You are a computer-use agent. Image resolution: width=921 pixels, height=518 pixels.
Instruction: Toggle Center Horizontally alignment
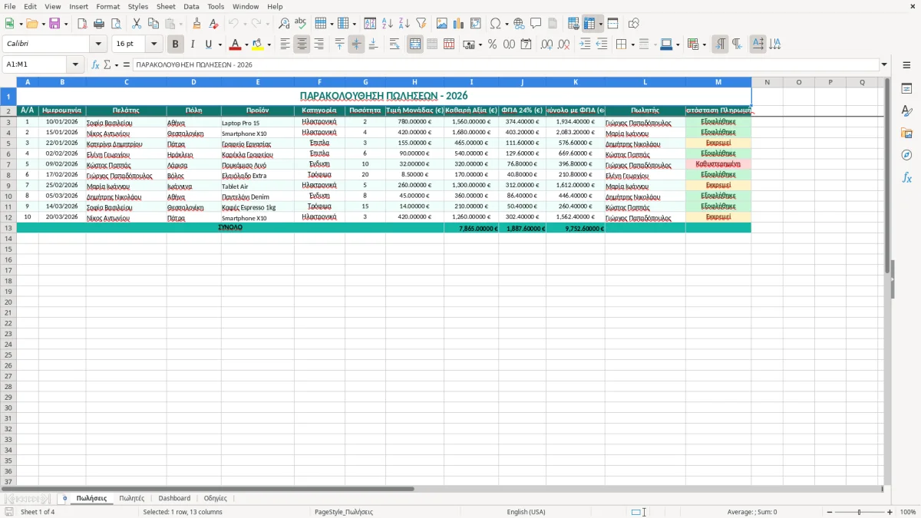click(302, 45)
